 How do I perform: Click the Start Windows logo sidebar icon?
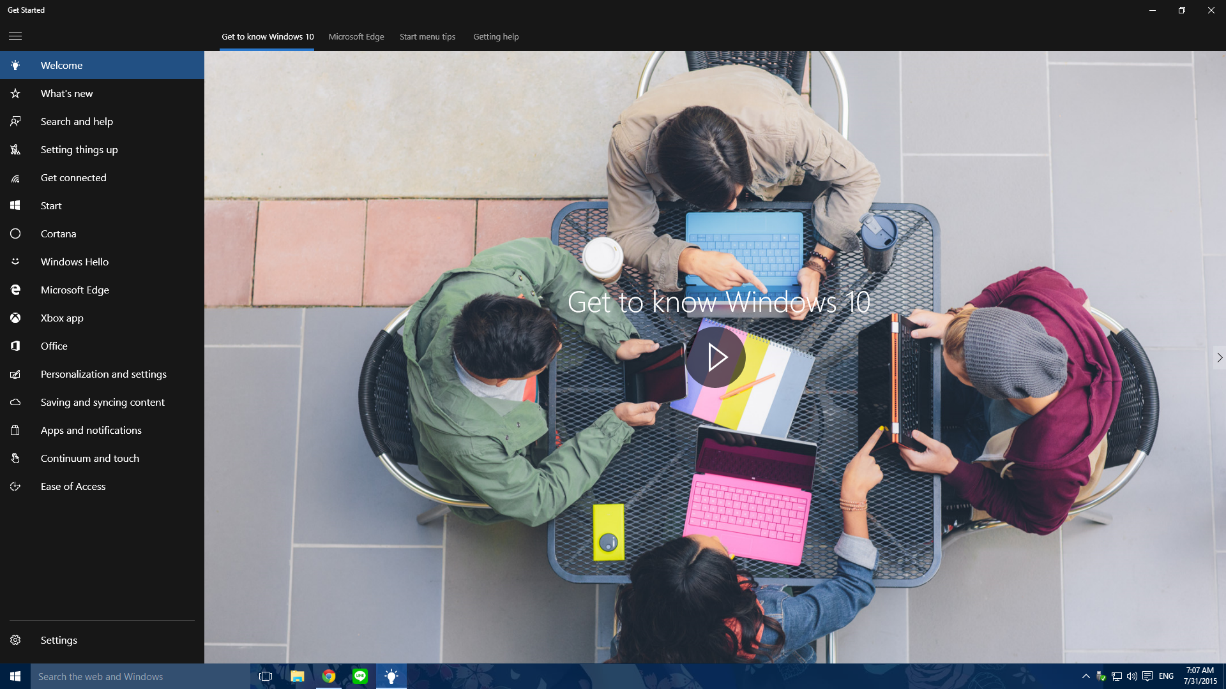15,205
